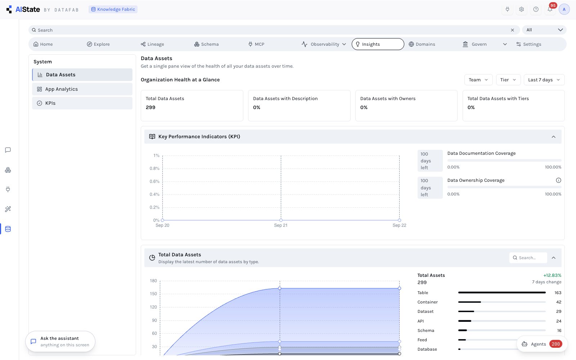Click the KPI book icon in section header
Image resolution: width=576 pixels, height=360 pixels.
point(152,136)
